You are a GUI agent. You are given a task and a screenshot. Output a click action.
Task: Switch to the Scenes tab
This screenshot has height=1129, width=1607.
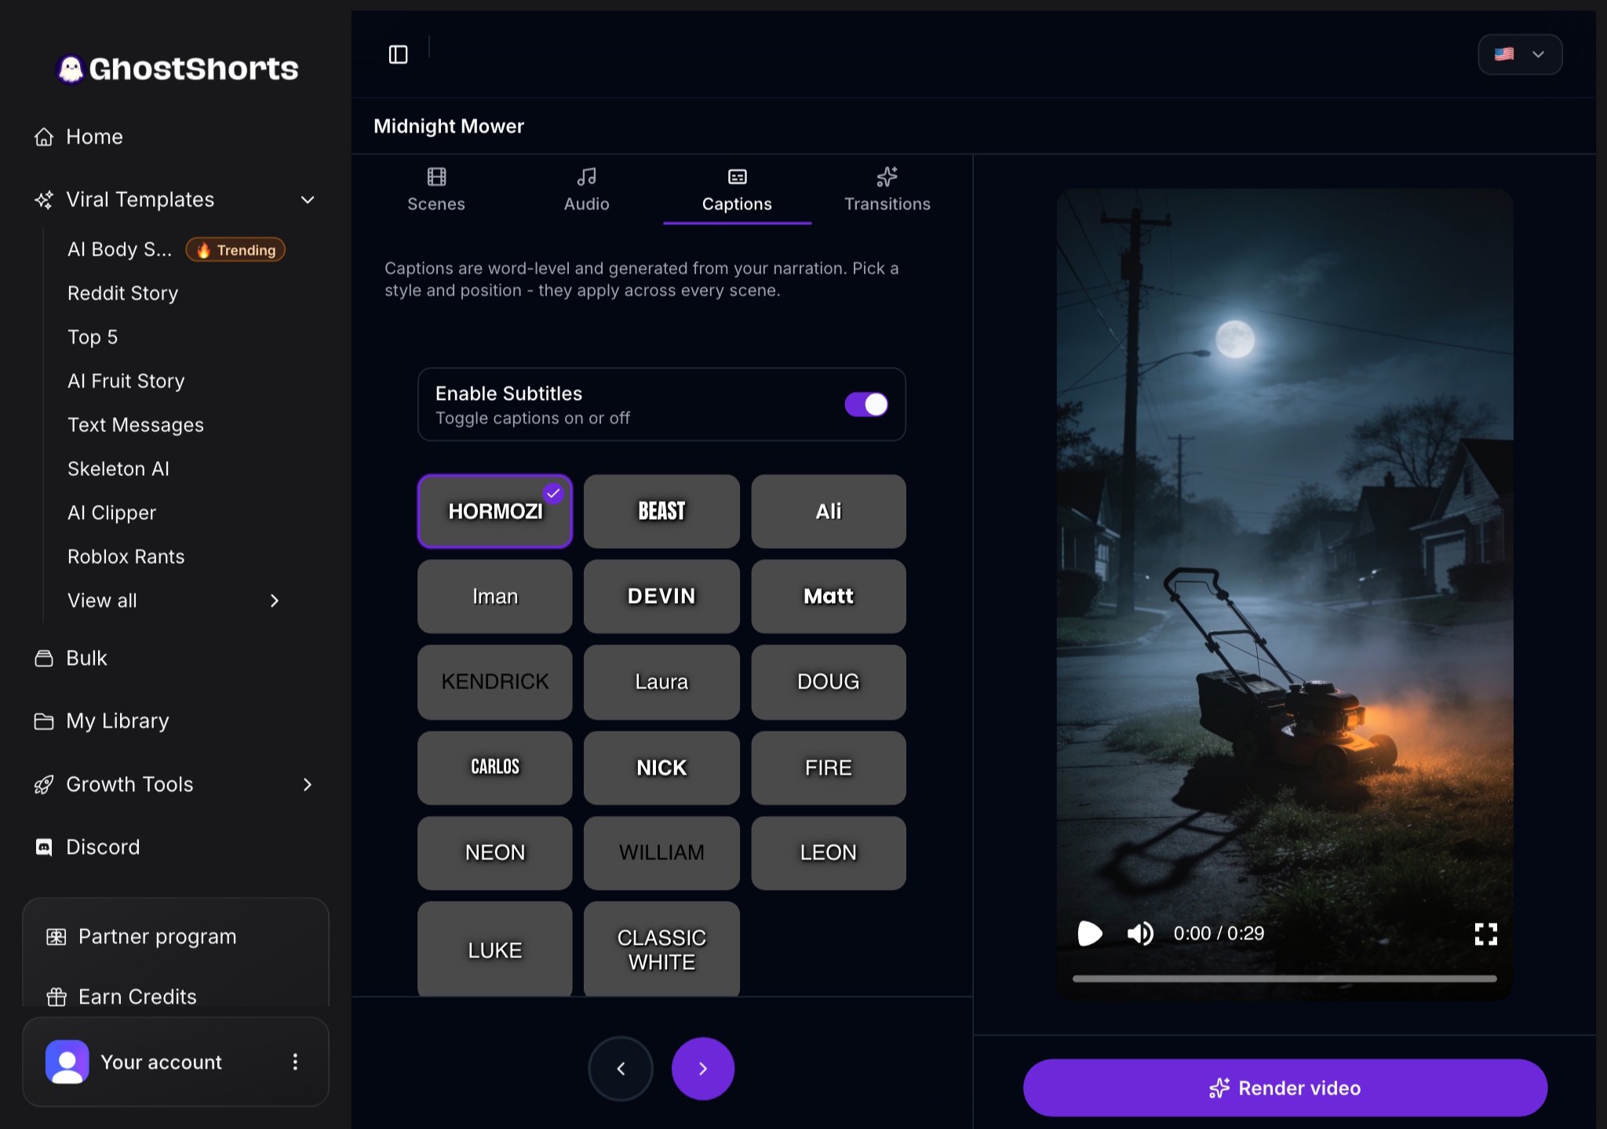436,190
